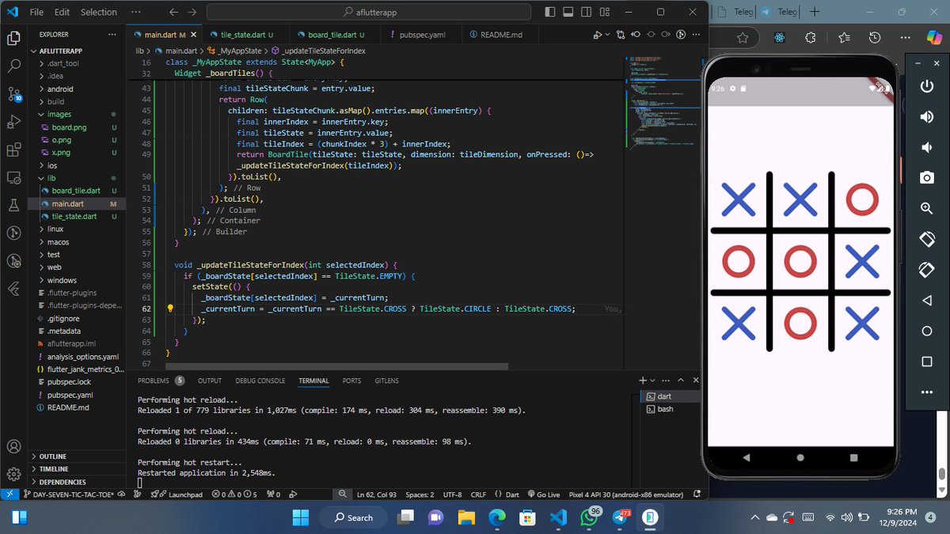The width and height of the screenshot is (950, 534).
Task: Collapse the lib folder
Action: click(x=51, y=178)
